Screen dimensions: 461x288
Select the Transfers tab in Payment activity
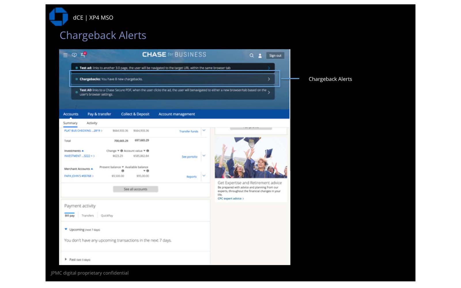[88, 216]
